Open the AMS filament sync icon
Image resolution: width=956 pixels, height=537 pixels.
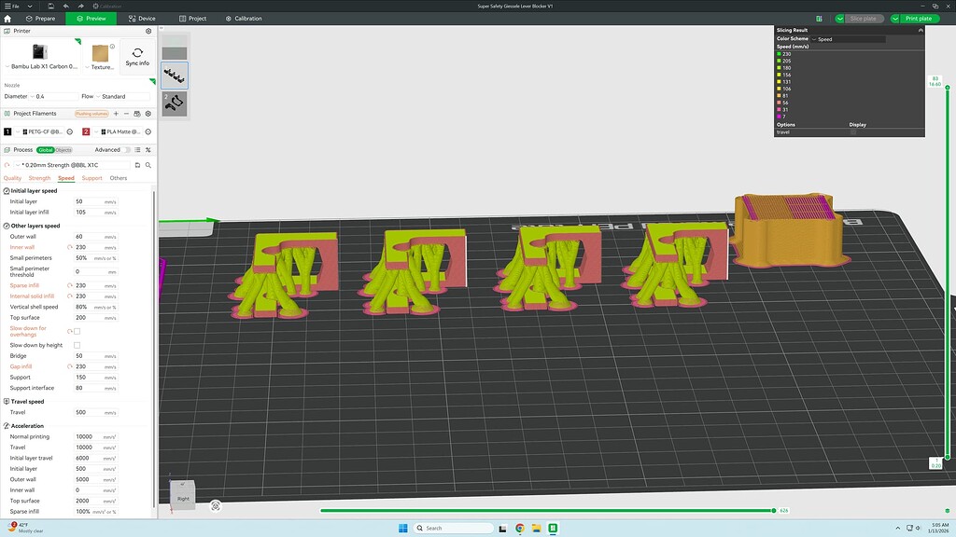tap(137, 113)
